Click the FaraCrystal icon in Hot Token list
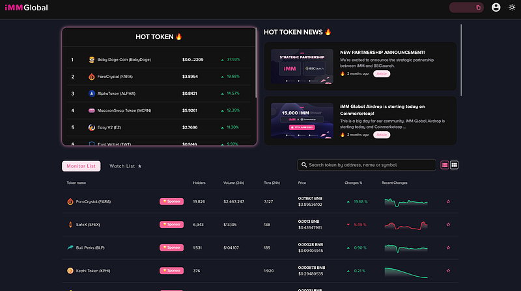521x291 pixels. (92, 77)
